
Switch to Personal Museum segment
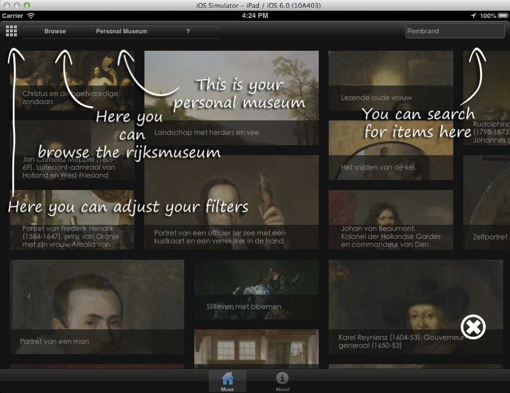[x=122, y=31]
